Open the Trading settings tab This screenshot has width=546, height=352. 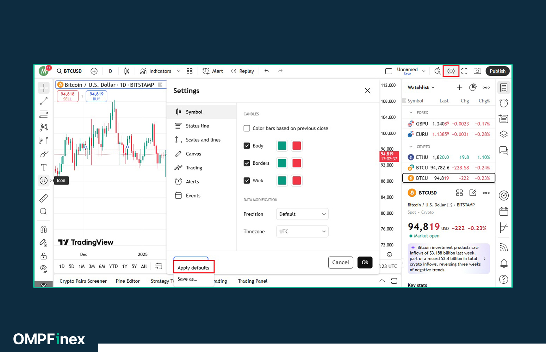tap(201, 168)
